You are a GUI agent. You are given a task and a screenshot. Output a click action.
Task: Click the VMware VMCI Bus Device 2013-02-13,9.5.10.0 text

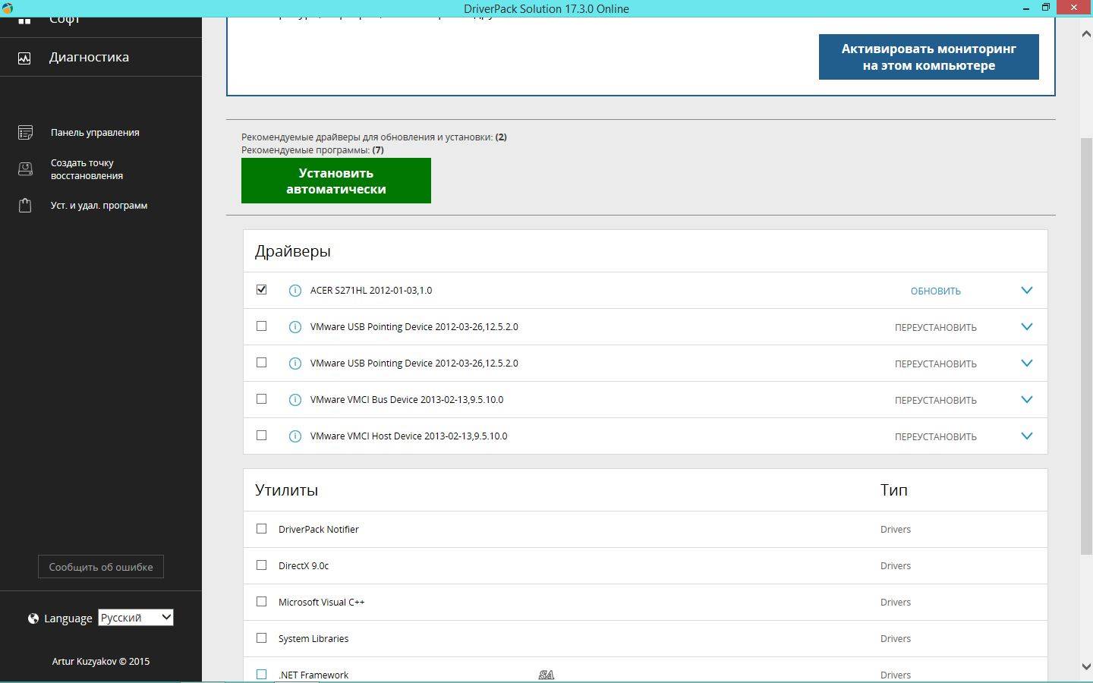pyautogui.click(x=407, y=400)
